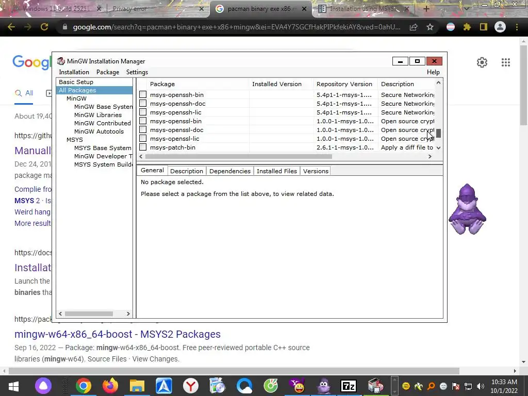Click the sidebar tree scroll-right arrow
528x396 pixels.
pyautogui.click(x=128, y=313)
